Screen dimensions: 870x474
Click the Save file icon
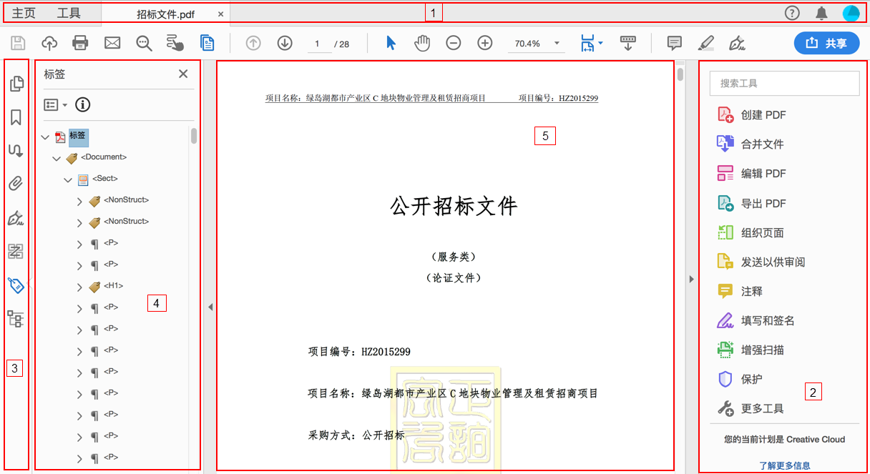pyautogui.click(x=18, y=43)
